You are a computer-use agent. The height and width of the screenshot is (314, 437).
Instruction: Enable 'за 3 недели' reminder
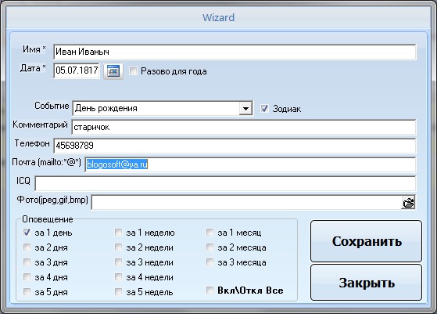[x=119, y=262]
